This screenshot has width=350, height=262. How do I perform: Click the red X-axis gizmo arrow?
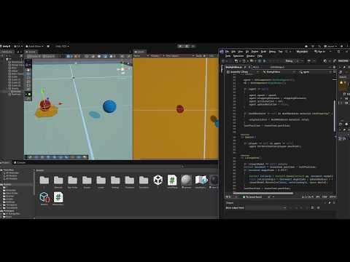(60, 104)
